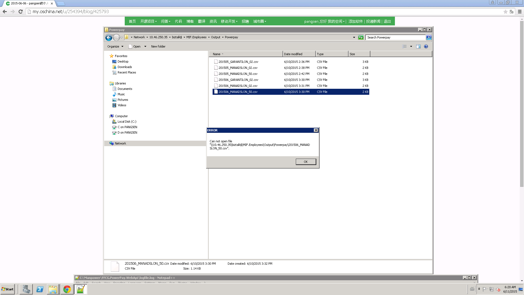Sort by the Size column header
Image resolution: width=524 pixels, height=295 pixels.
[x=359, y=54]
